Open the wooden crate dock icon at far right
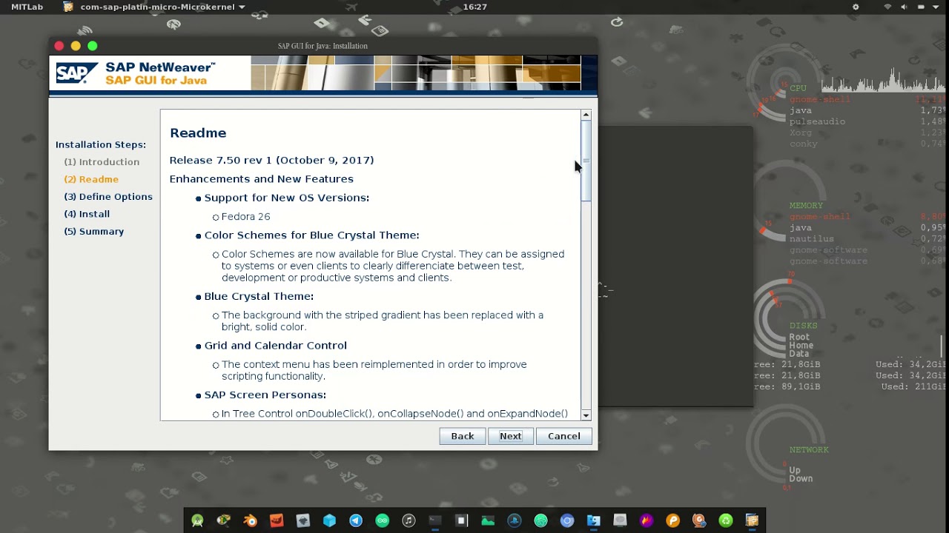 tap(752, 520)
